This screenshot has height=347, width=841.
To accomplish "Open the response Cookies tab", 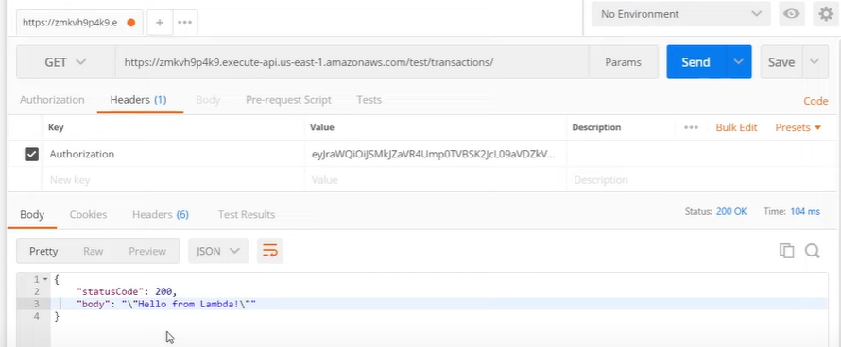I will point(88,214).
